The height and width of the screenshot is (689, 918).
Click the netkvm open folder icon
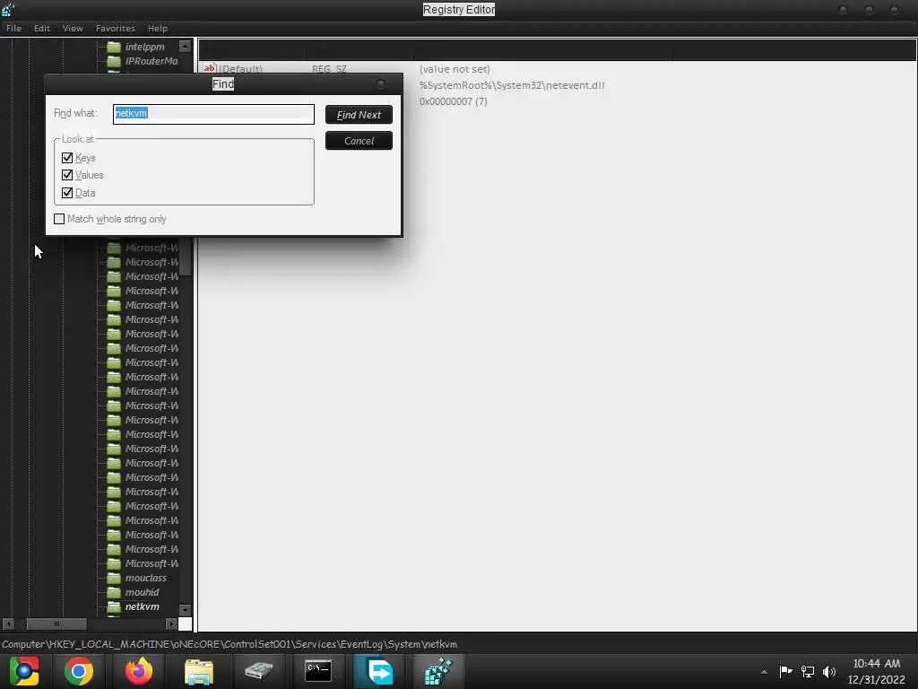(x=114, y=606)
